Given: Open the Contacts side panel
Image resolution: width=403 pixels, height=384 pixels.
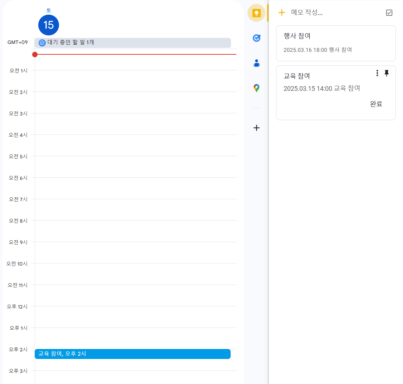Looking at the screenshot, I should coord(256,63).
